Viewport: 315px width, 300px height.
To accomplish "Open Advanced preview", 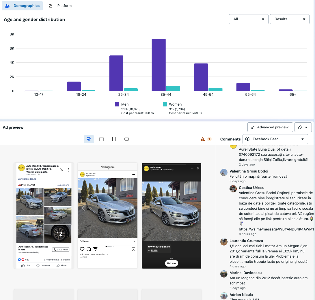I will [x=270, y=127].
